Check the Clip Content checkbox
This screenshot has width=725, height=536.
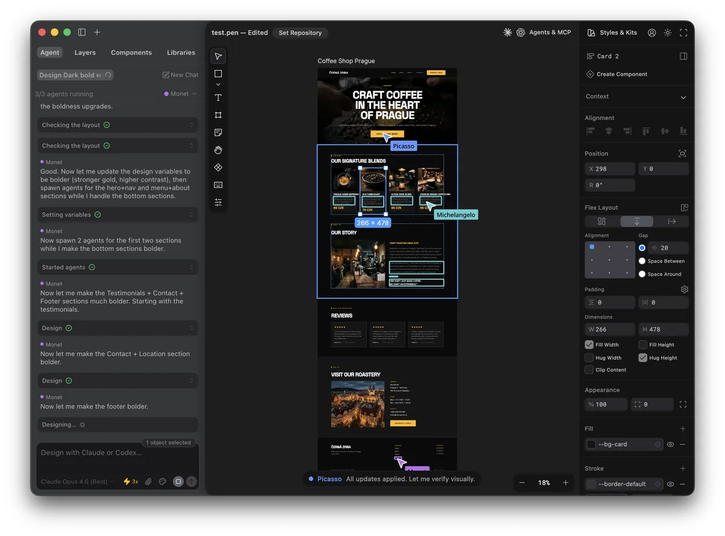pyautogui.click(x=589, y=370)
